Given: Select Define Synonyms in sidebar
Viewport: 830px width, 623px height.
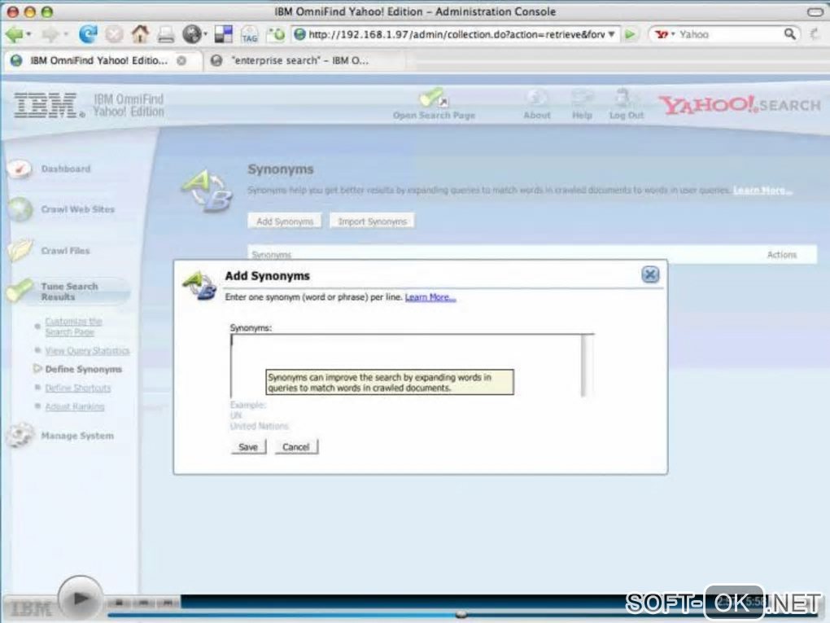Looking at the screenshot, I should [x=84, y=369].
